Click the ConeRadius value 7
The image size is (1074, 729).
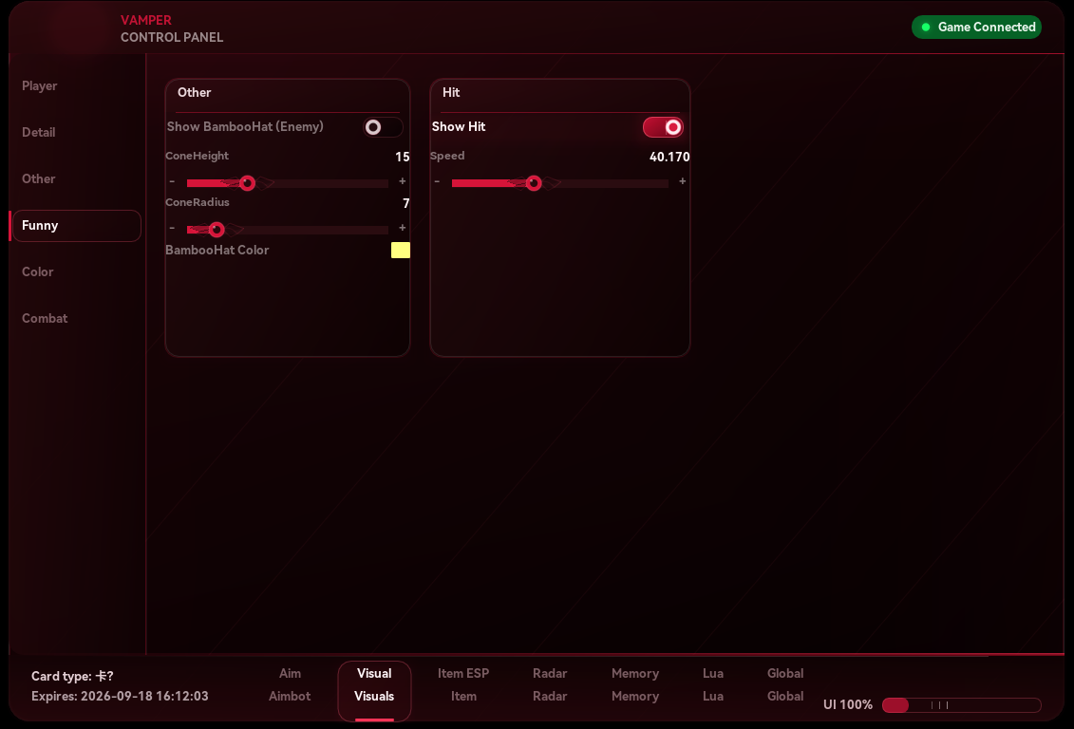click(406, 203)
